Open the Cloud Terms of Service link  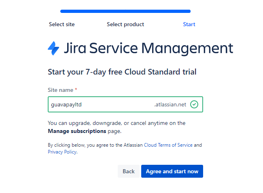168,145
